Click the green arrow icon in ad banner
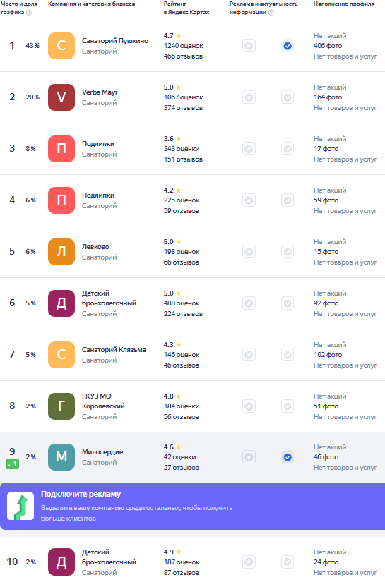385x582 pixels. (20, 507)
